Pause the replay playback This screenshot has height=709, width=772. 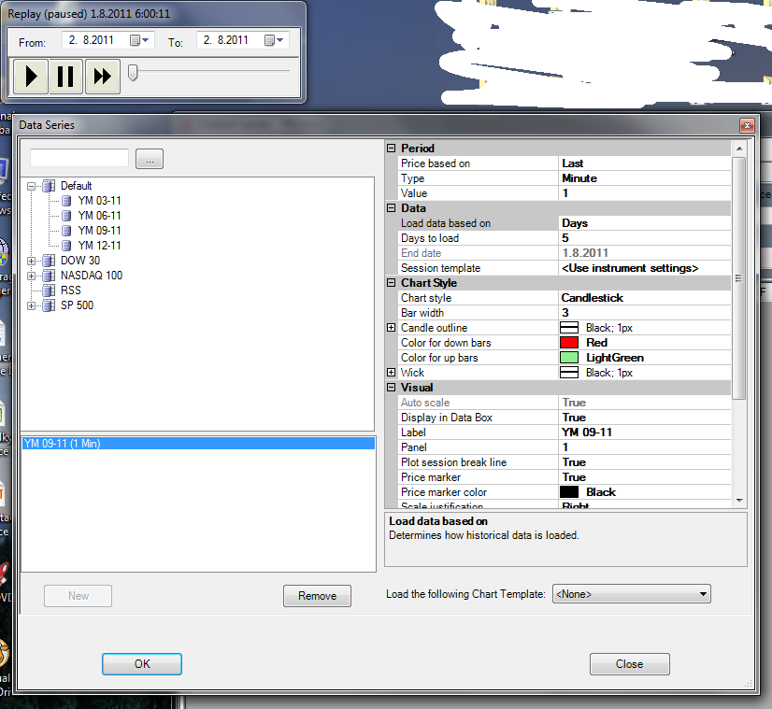pos(65,77)
